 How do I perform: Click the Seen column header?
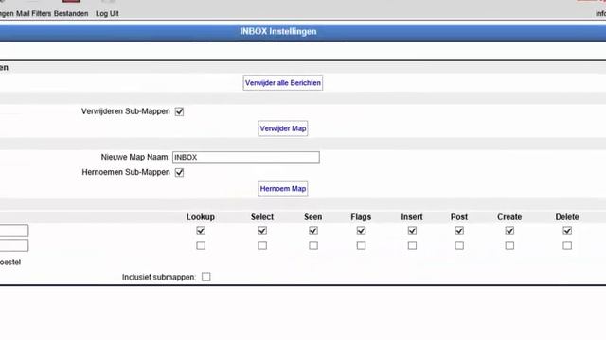[313, 217]
